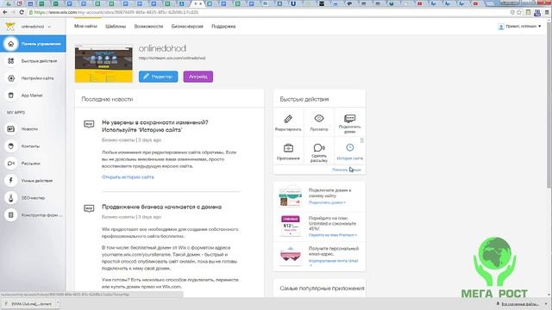Click Сделать рассылку quick action
This screenshot has height=310, width=552.
point(319,152)
